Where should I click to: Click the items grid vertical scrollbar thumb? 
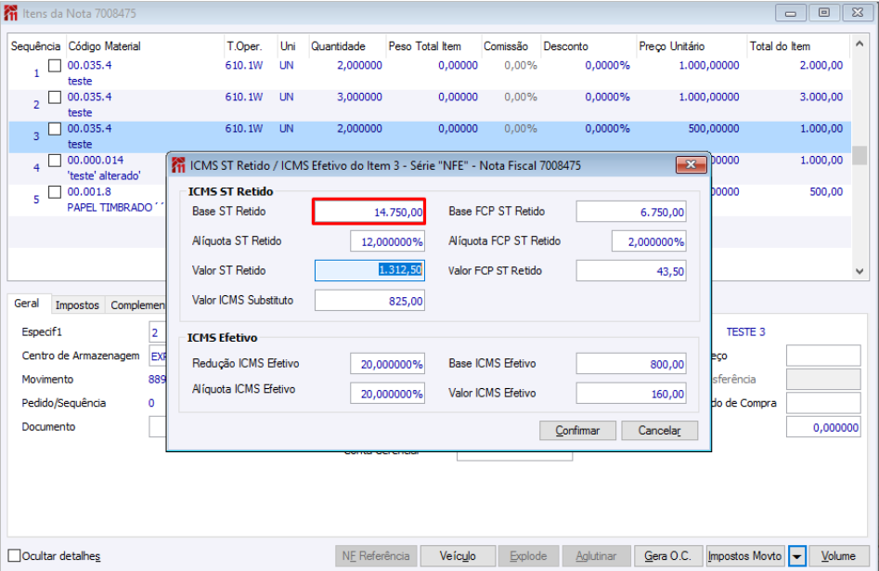[x=860, y=155]
